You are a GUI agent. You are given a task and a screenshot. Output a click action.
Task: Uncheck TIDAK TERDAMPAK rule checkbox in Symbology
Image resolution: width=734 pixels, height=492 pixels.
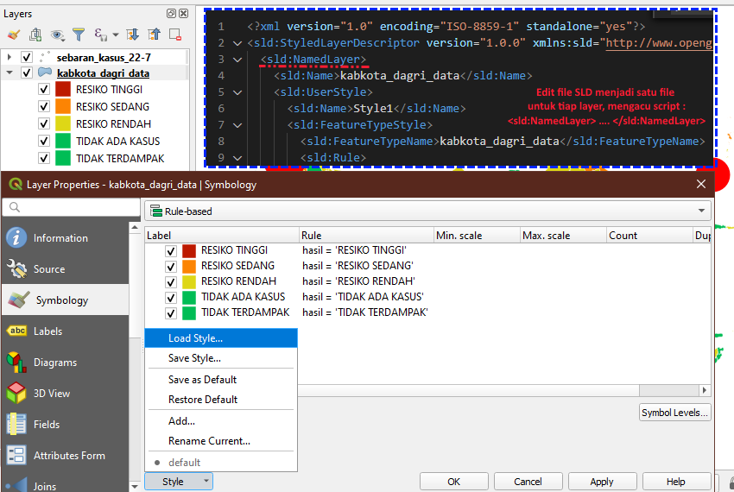click(x=171, y=313)
